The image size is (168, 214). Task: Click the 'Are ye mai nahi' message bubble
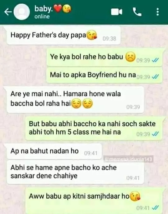[75, 100]
